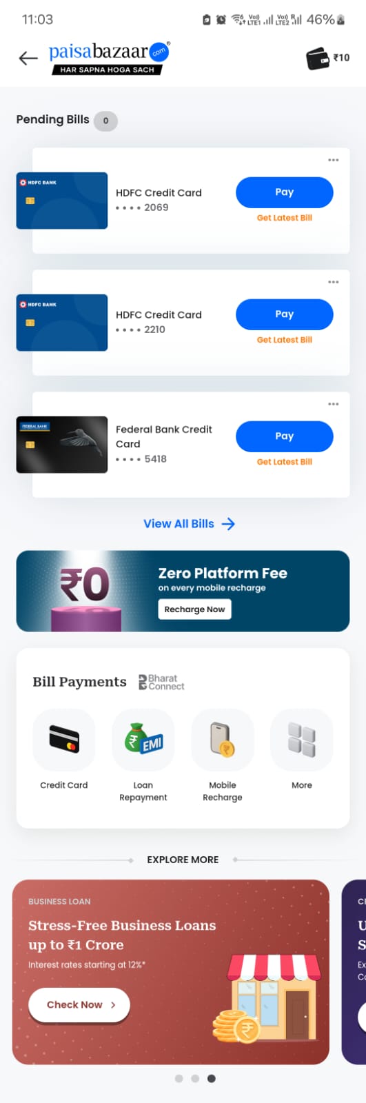Pay the Federal Bank Credit Card bill
366x1103 pixels.
pos(285,436)
